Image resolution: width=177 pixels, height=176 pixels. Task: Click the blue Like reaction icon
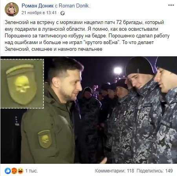[x=8, y=171]
